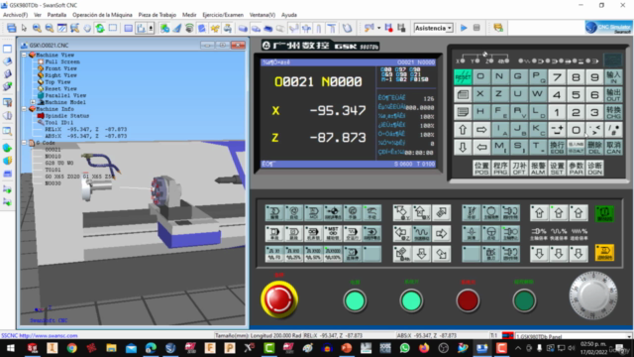Open the Pieza de Trabajo menu
The width and height of the screenshot is (634, 357).
pos(158,15)
